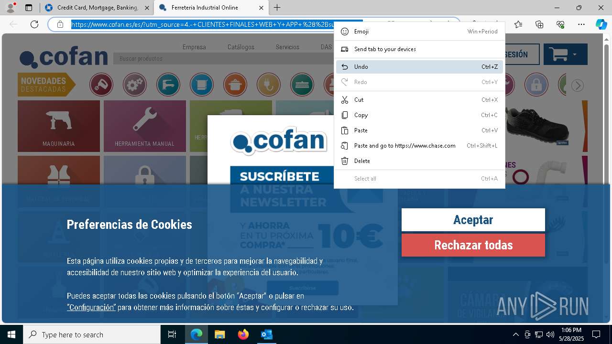The width and height of the screenshot is (612, 344).
Task: Open the Servicios menu
Action: pyautogui.click(x=287, y=47)
